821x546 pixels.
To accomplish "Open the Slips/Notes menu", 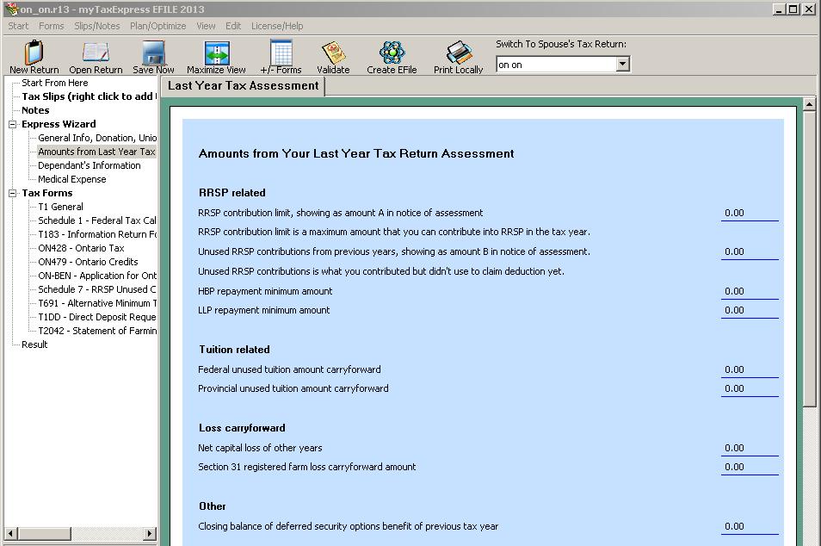I will click(97, 26).
